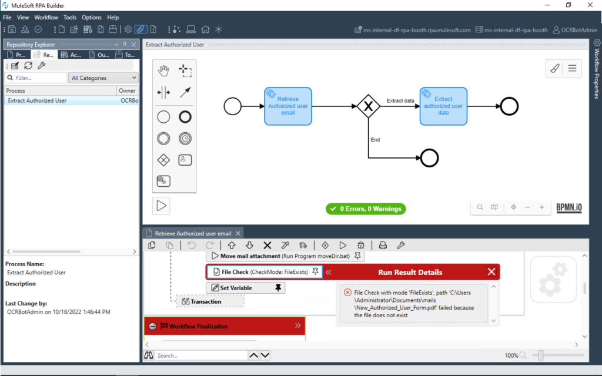
Task: Click the repository Filter input field
Action: pyautogui.click(x=36, y=78)
